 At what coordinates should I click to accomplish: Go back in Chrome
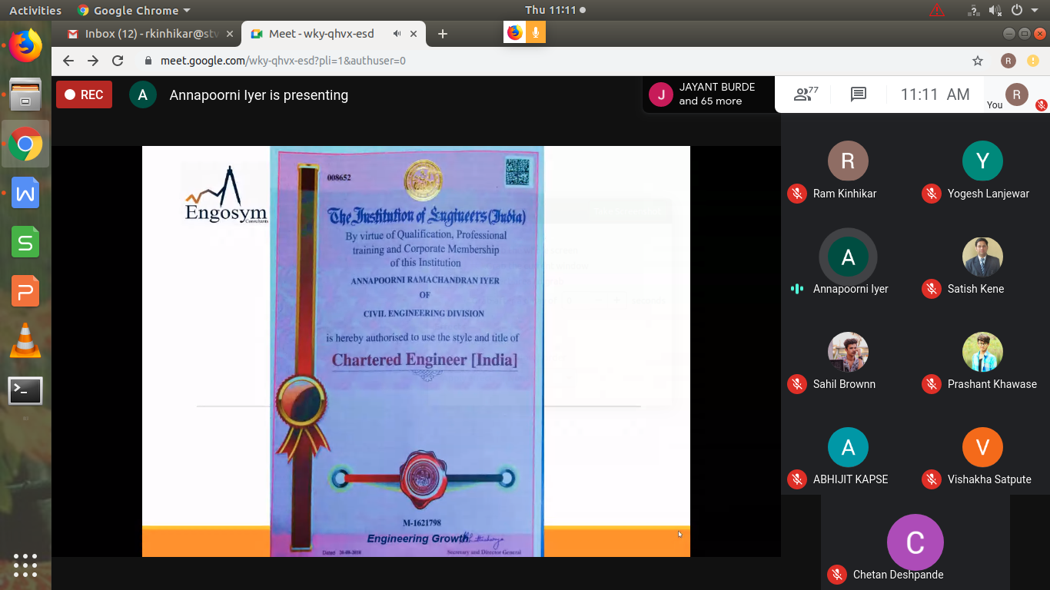pos(68,61)
